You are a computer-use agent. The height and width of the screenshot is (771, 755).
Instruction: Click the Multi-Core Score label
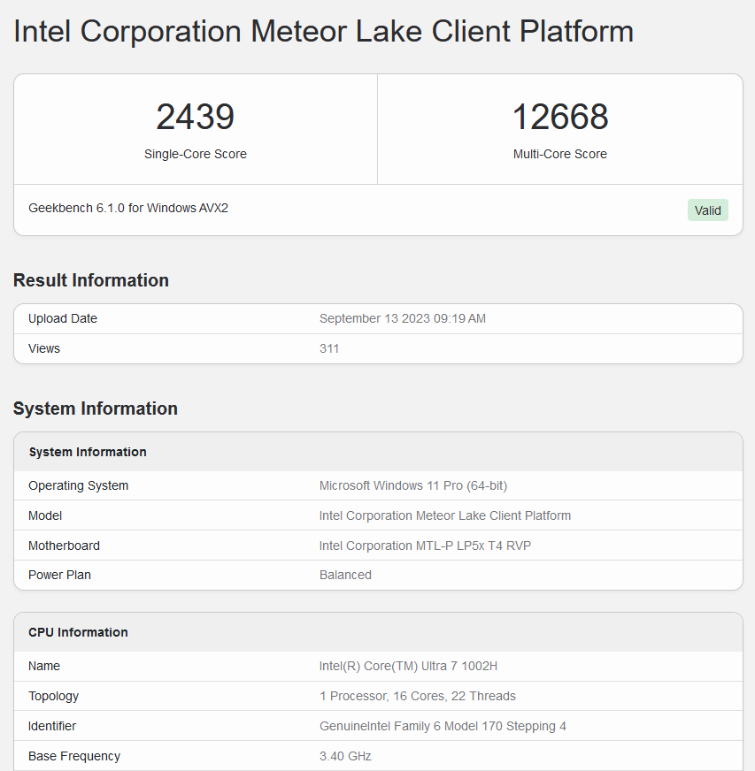pos(559,154)
